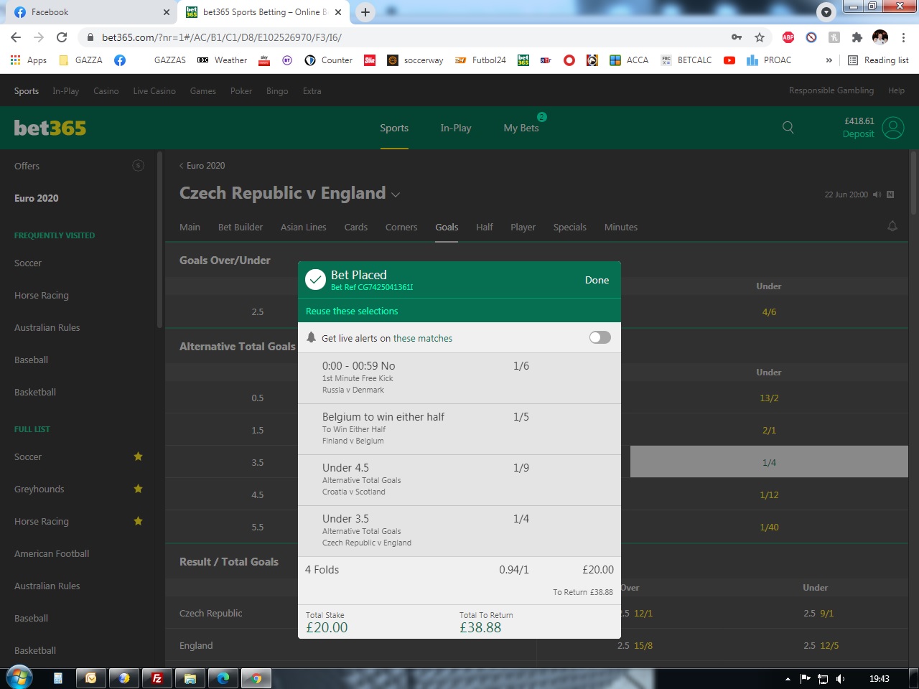Open a new browser tab
Viewport: 919px width, 689px height.
click(x=365, y=12)
